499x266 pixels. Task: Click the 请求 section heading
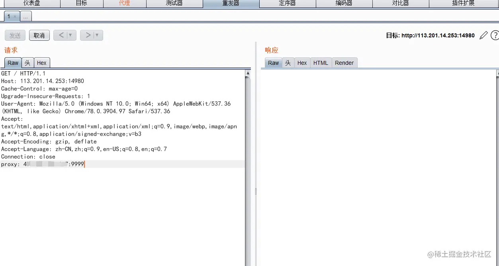tap(11, 50)
